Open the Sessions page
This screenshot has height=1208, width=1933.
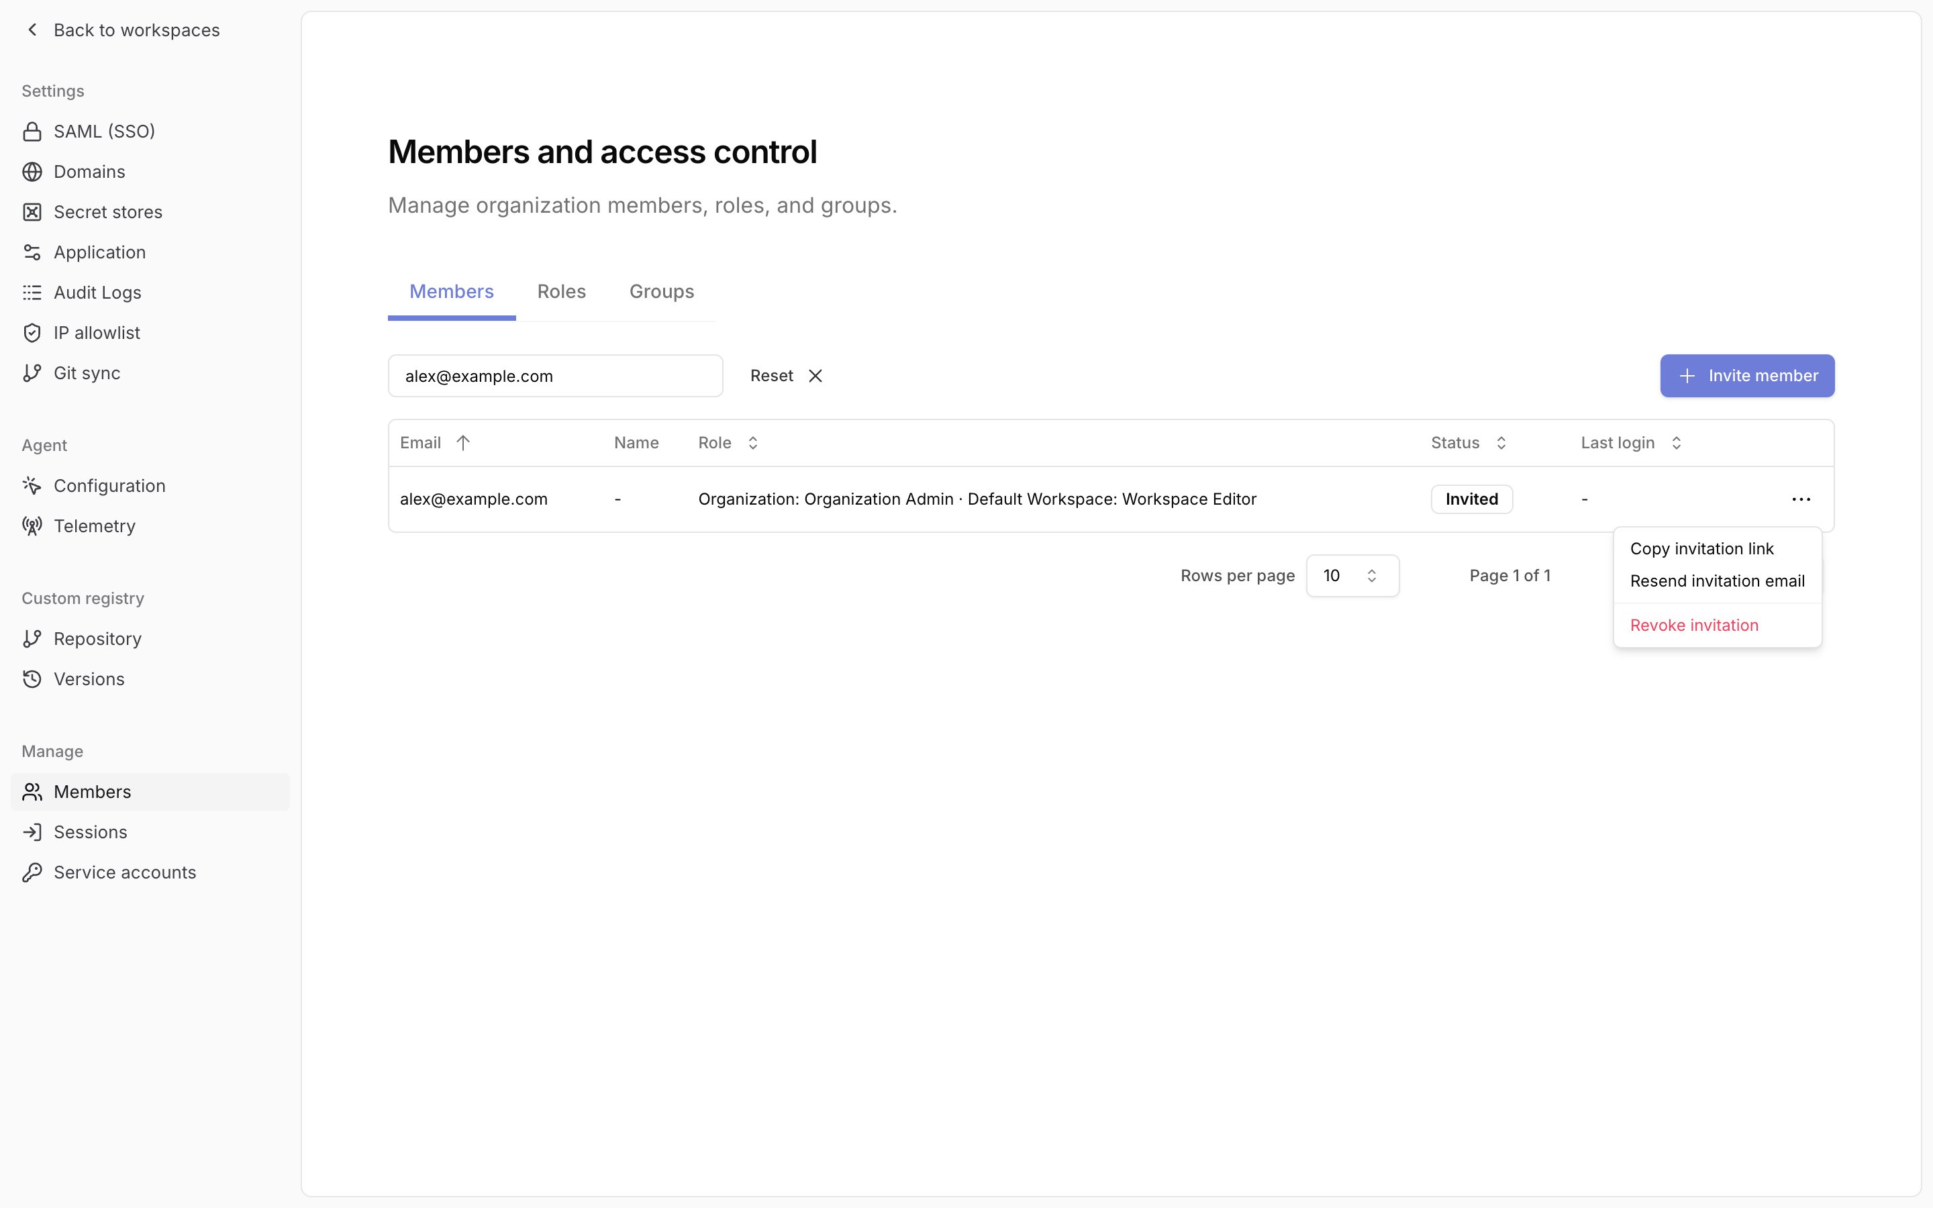click(150, 832)
